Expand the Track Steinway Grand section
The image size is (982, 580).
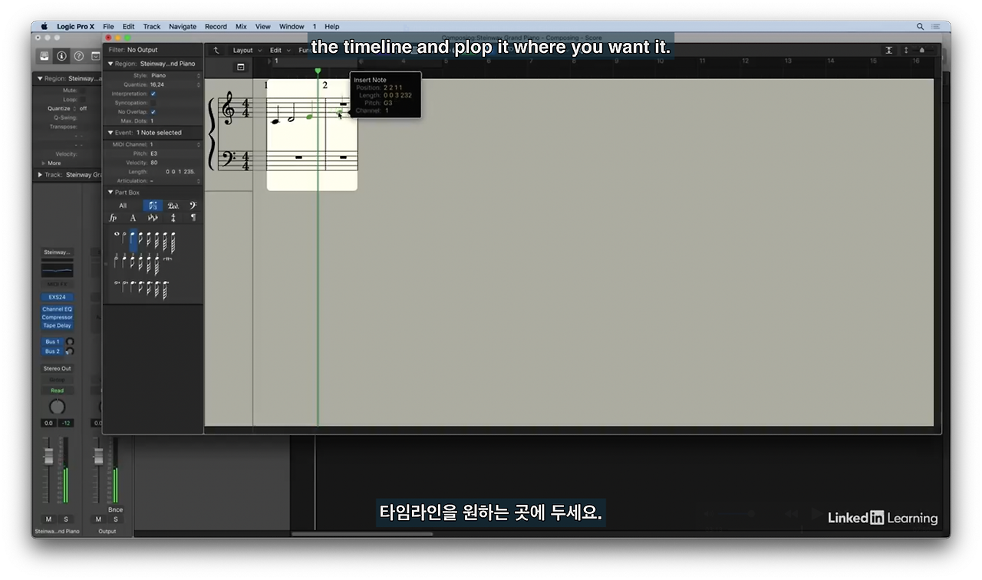40,175
